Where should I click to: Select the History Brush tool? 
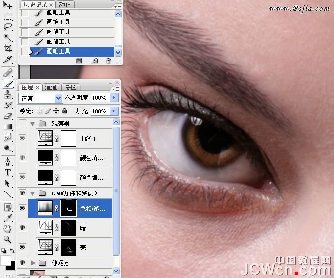8,106
